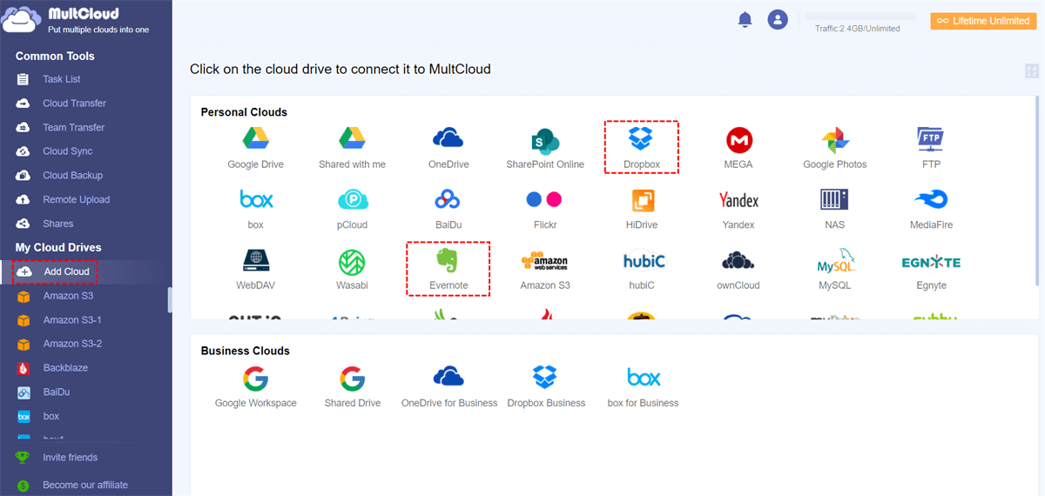Connect WebDAV service
The image size is (1045, 496).
pos(255,269)
